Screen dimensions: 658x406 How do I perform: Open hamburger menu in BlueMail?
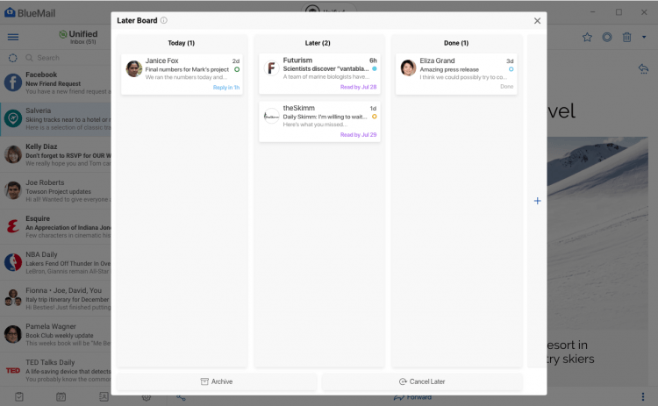[13, 37]
